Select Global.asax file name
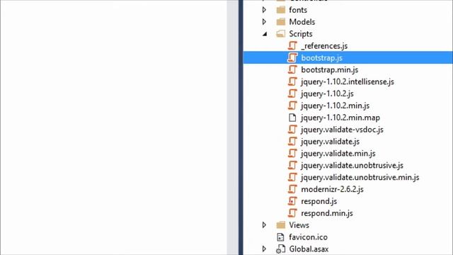This screenshot has width=453, height=255. pos(309,249)
